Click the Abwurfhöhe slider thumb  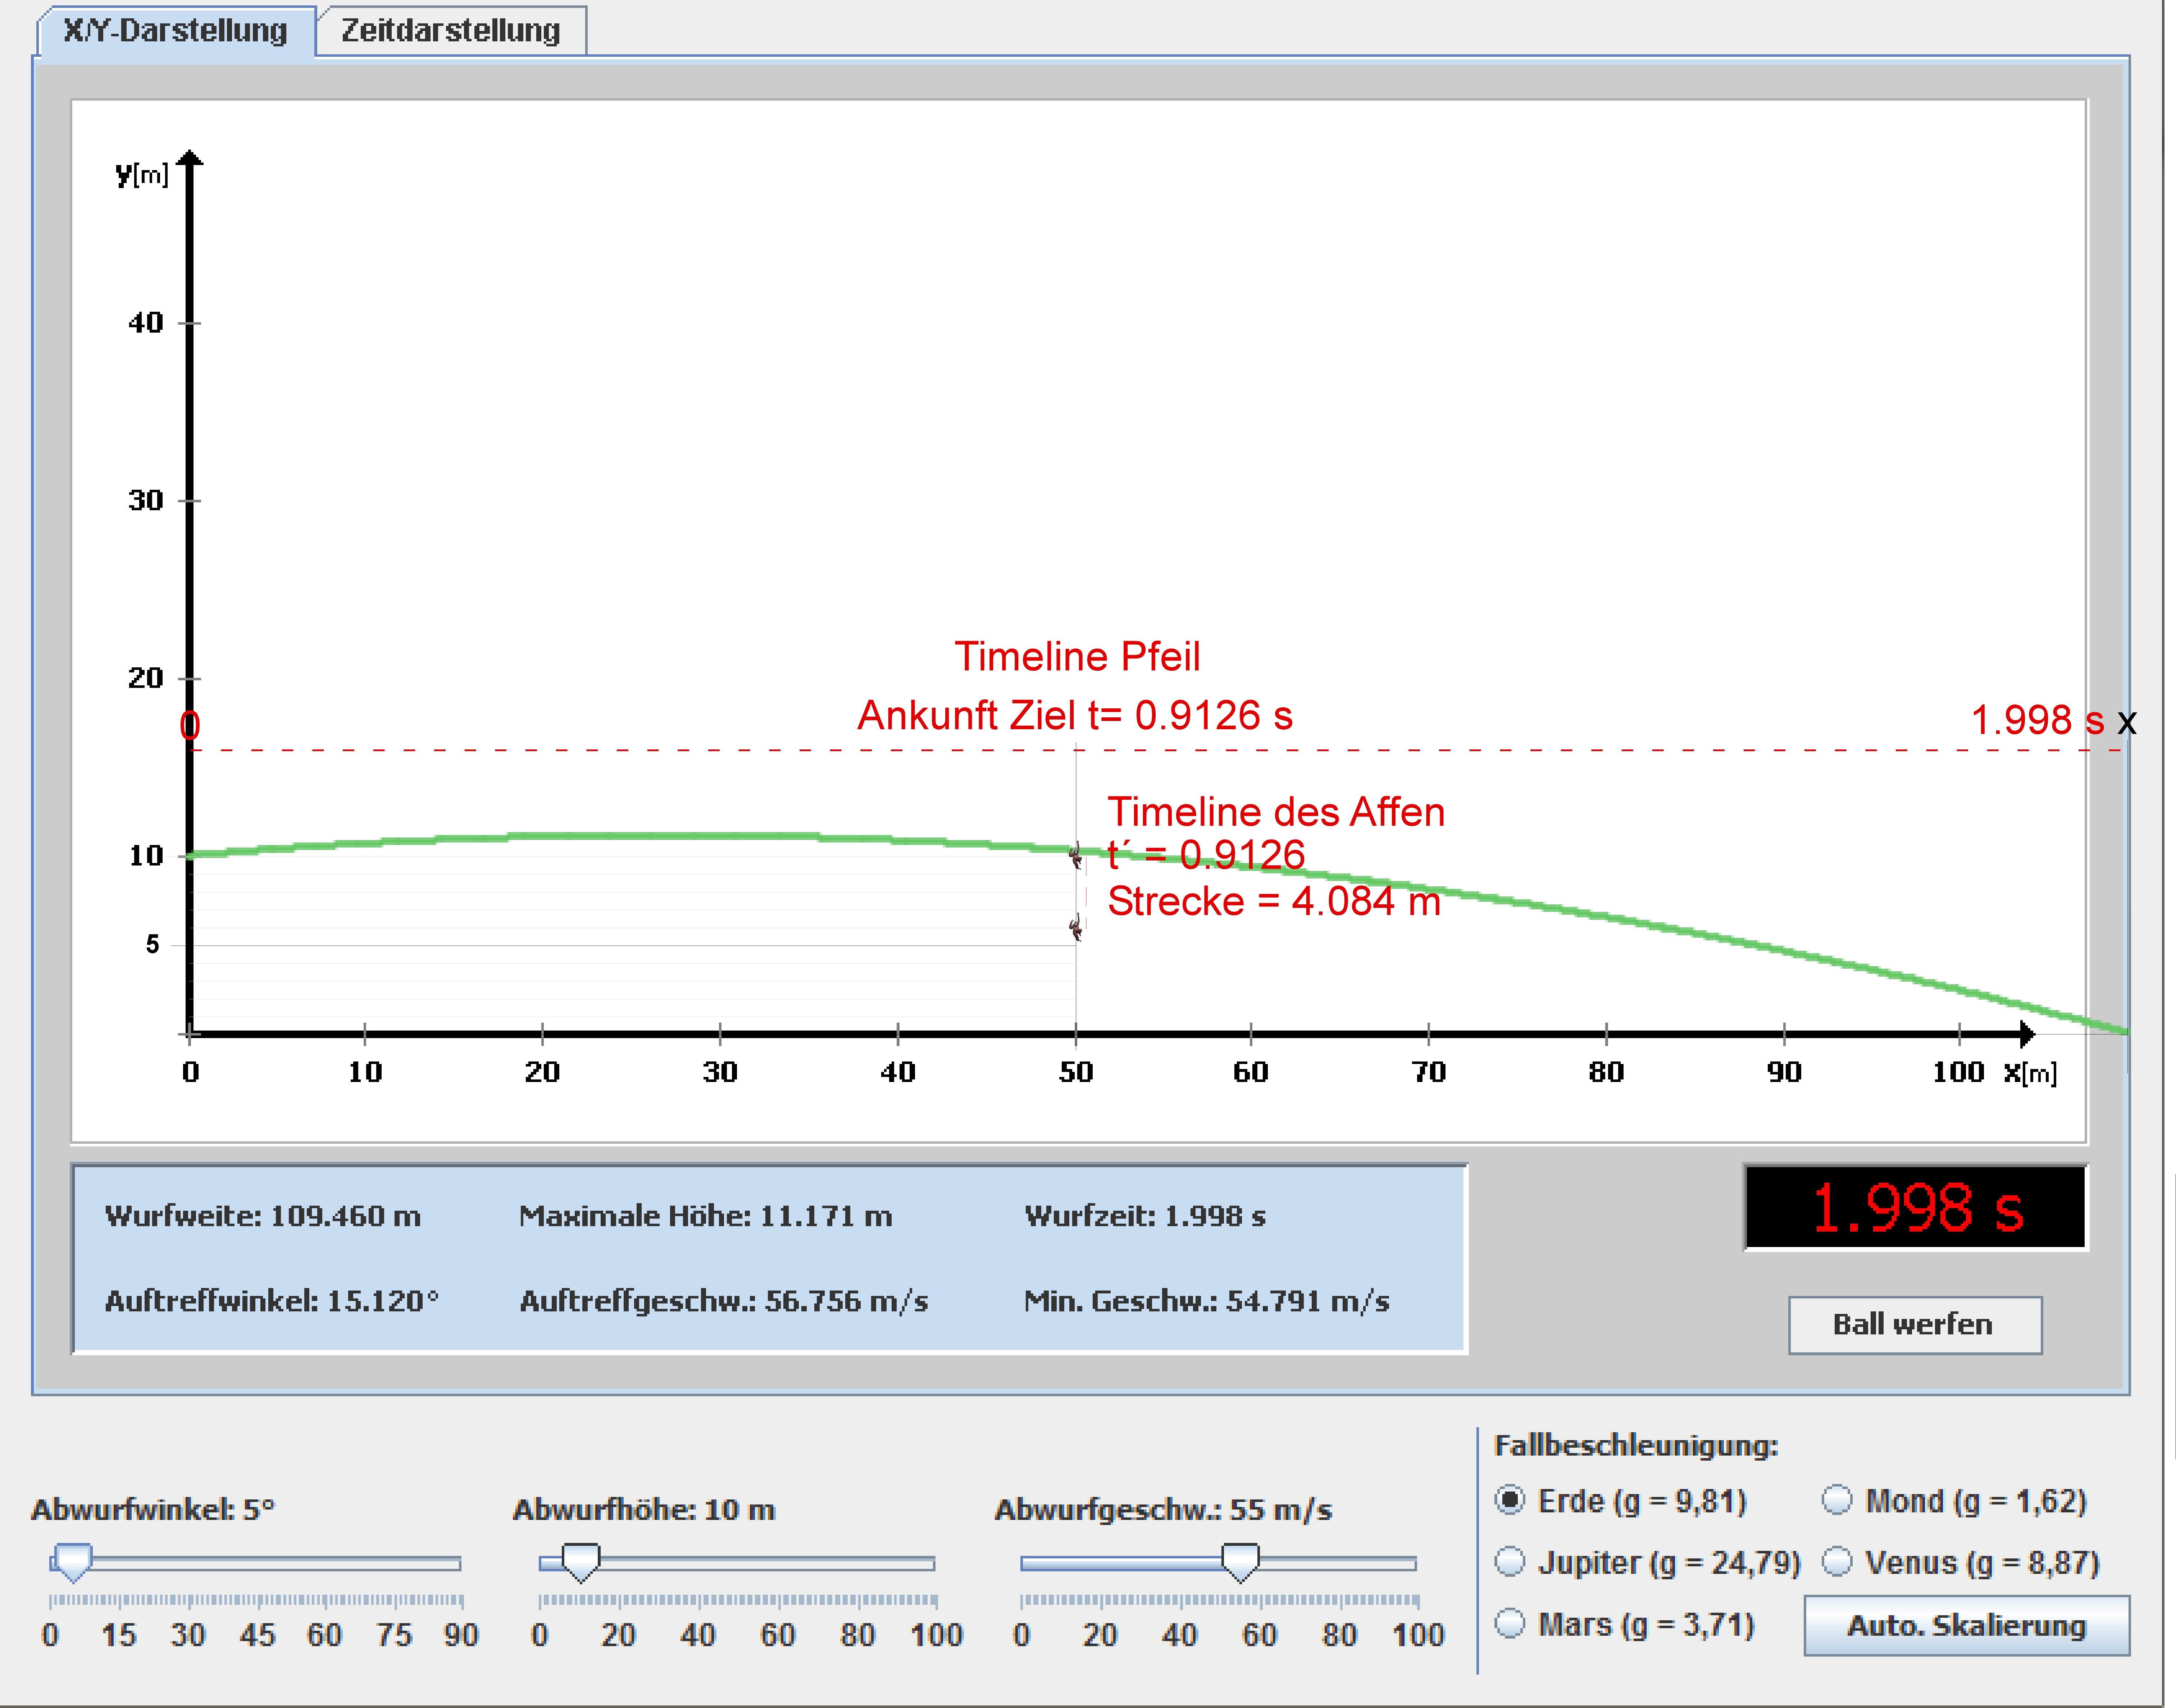pyautogui.click(x=580, y=1562)
